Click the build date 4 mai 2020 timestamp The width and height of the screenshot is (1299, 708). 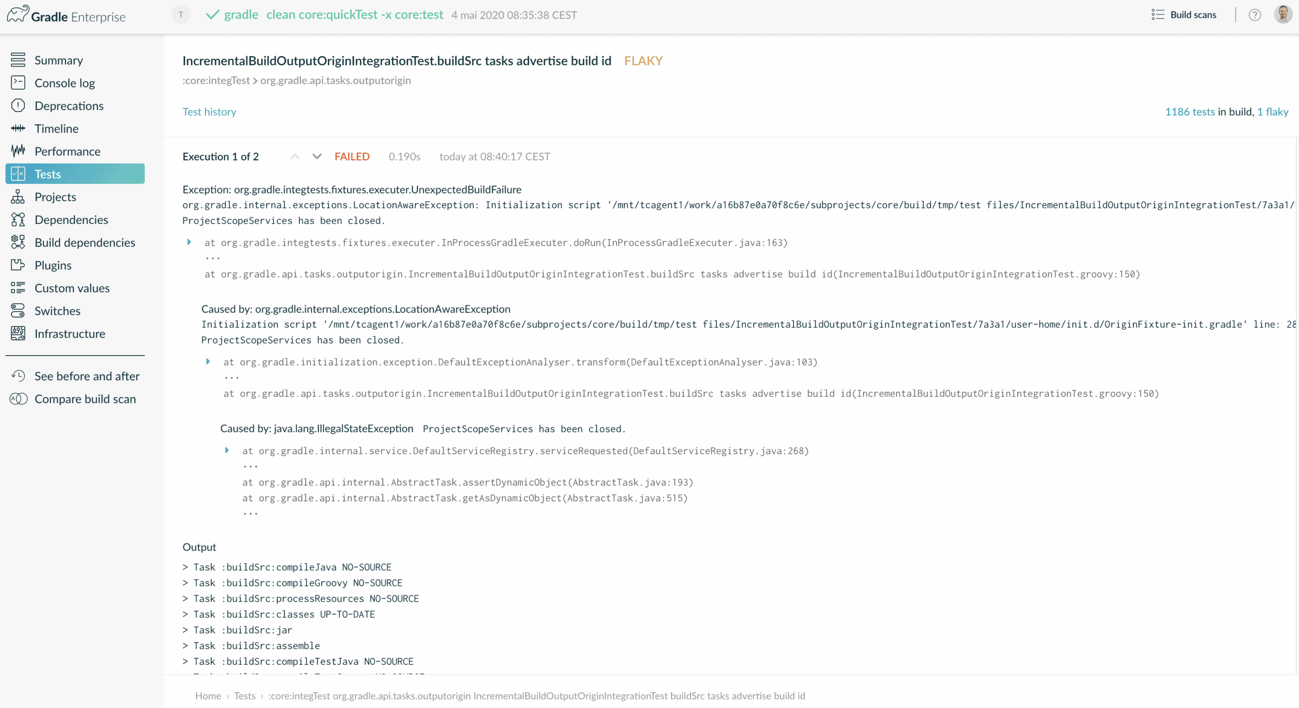pos(514,15)
